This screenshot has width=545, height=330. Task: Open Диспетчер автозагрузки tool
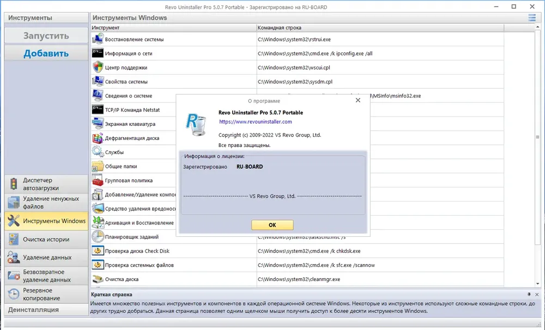46,184
